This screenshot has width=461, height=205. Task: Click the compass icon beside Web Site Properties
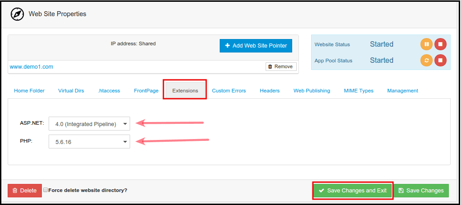[x=17, y=14]
